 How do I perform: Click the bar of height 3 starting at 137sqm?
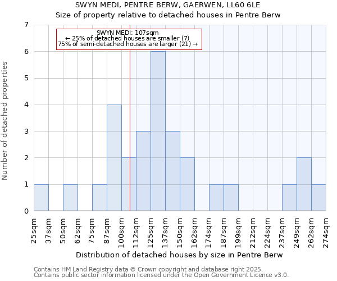coord(173,171)
